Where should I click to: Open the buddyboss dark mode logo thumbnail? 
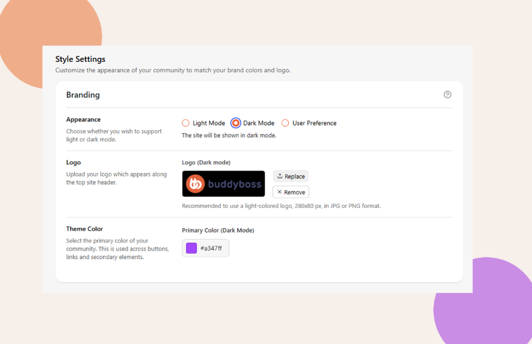tap(223, 184)
